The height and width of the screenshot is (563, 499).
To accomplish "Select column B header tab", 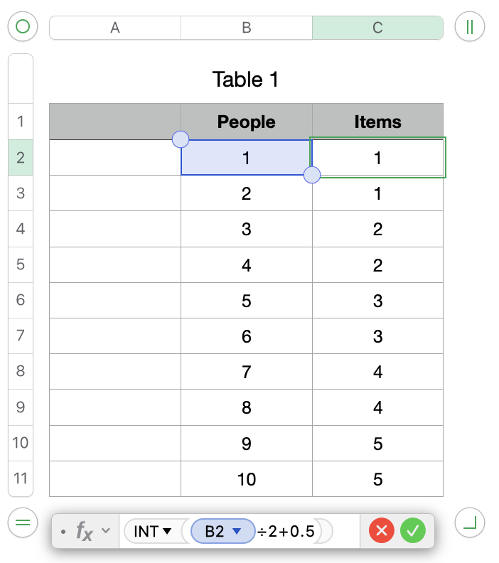I will tap(247, 28).
